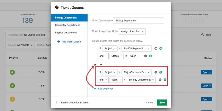The image size is (222, 111).
Task: Add condition after Team Biology Department row
Action: pyautogui.click(x=165, y=80)
